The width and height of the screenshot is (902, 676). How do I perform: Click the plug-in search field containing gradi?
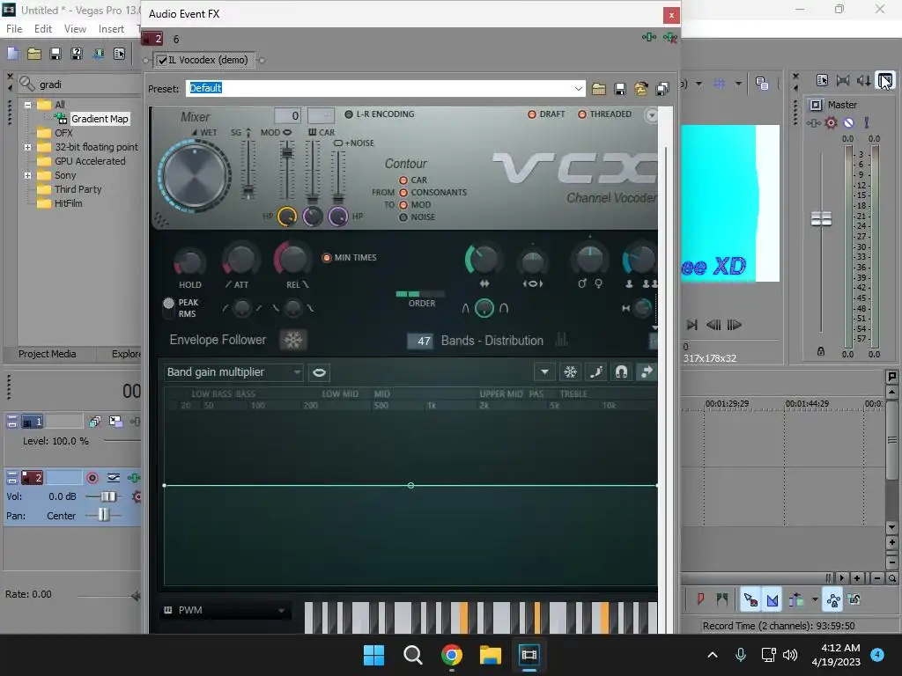87,84
